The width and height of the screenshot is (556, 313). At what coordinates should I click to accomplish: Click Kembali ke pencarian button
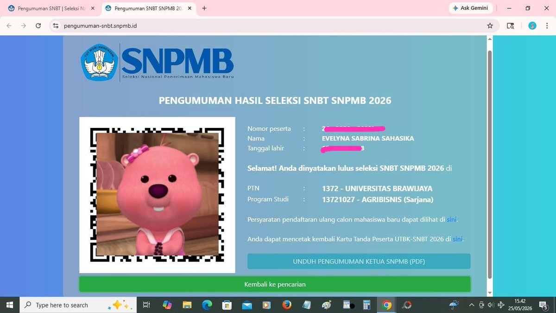point(275,284)
